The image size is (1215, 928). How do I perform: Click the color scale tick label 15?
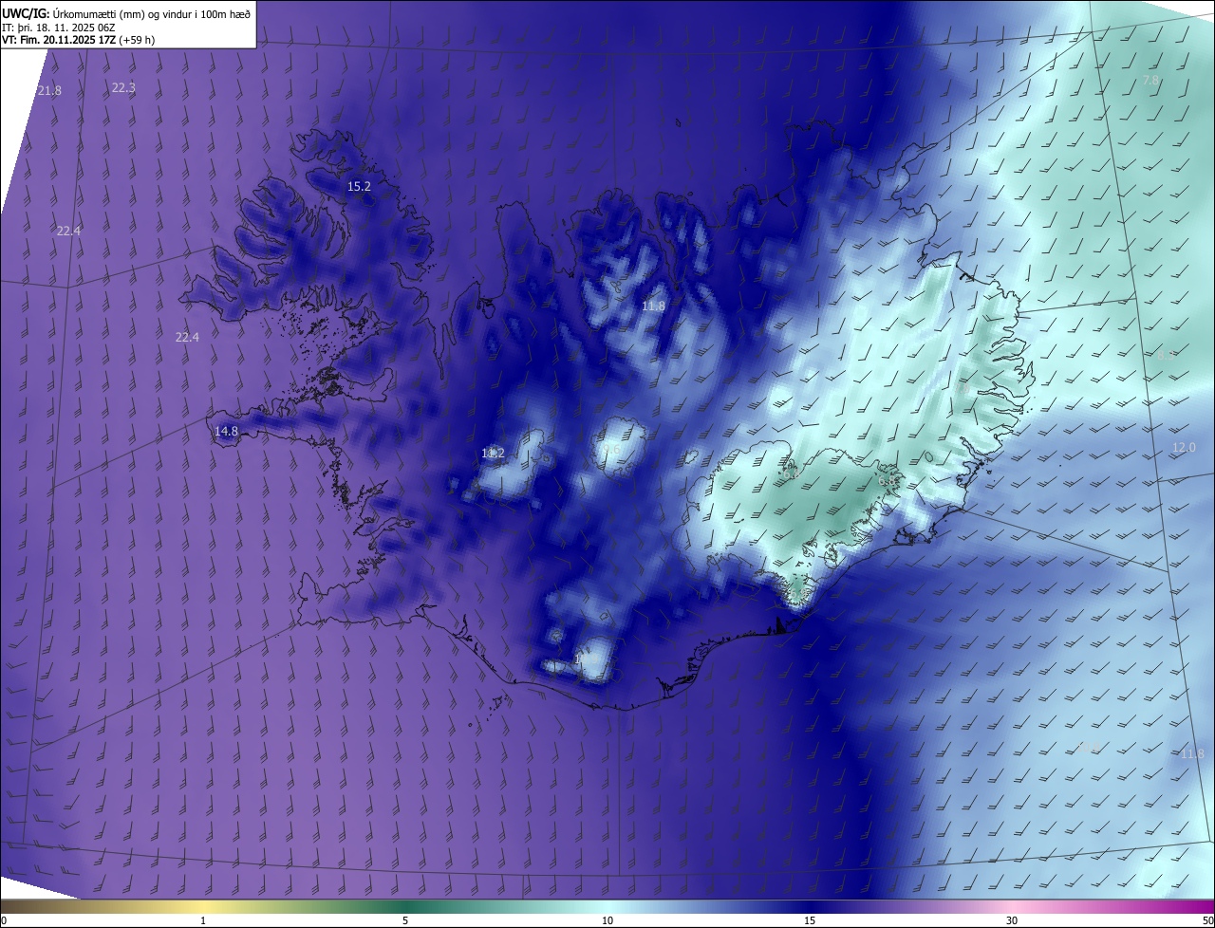click(810, 920)
